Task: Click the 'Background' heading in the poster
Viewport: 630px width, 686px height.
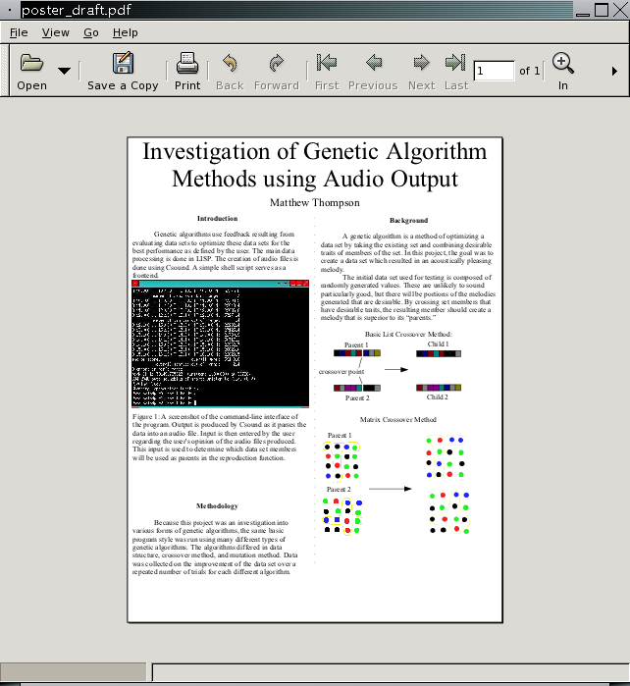Action: pyautogui.click(x=408, y=220)
